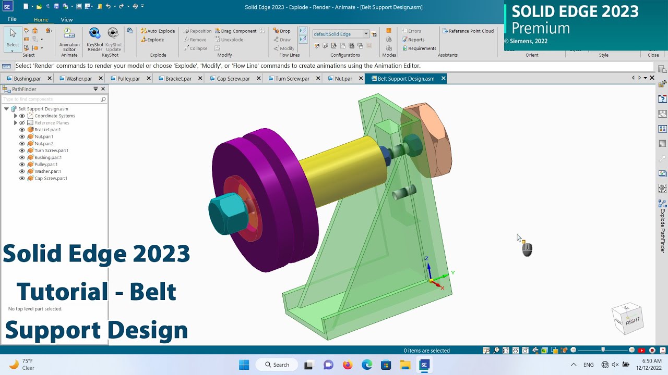Image resolution: width=668 pixels, height=375 pixels.
Task: Toggle visibility of Cap Screw.par:1
Action: click(22, 178)
